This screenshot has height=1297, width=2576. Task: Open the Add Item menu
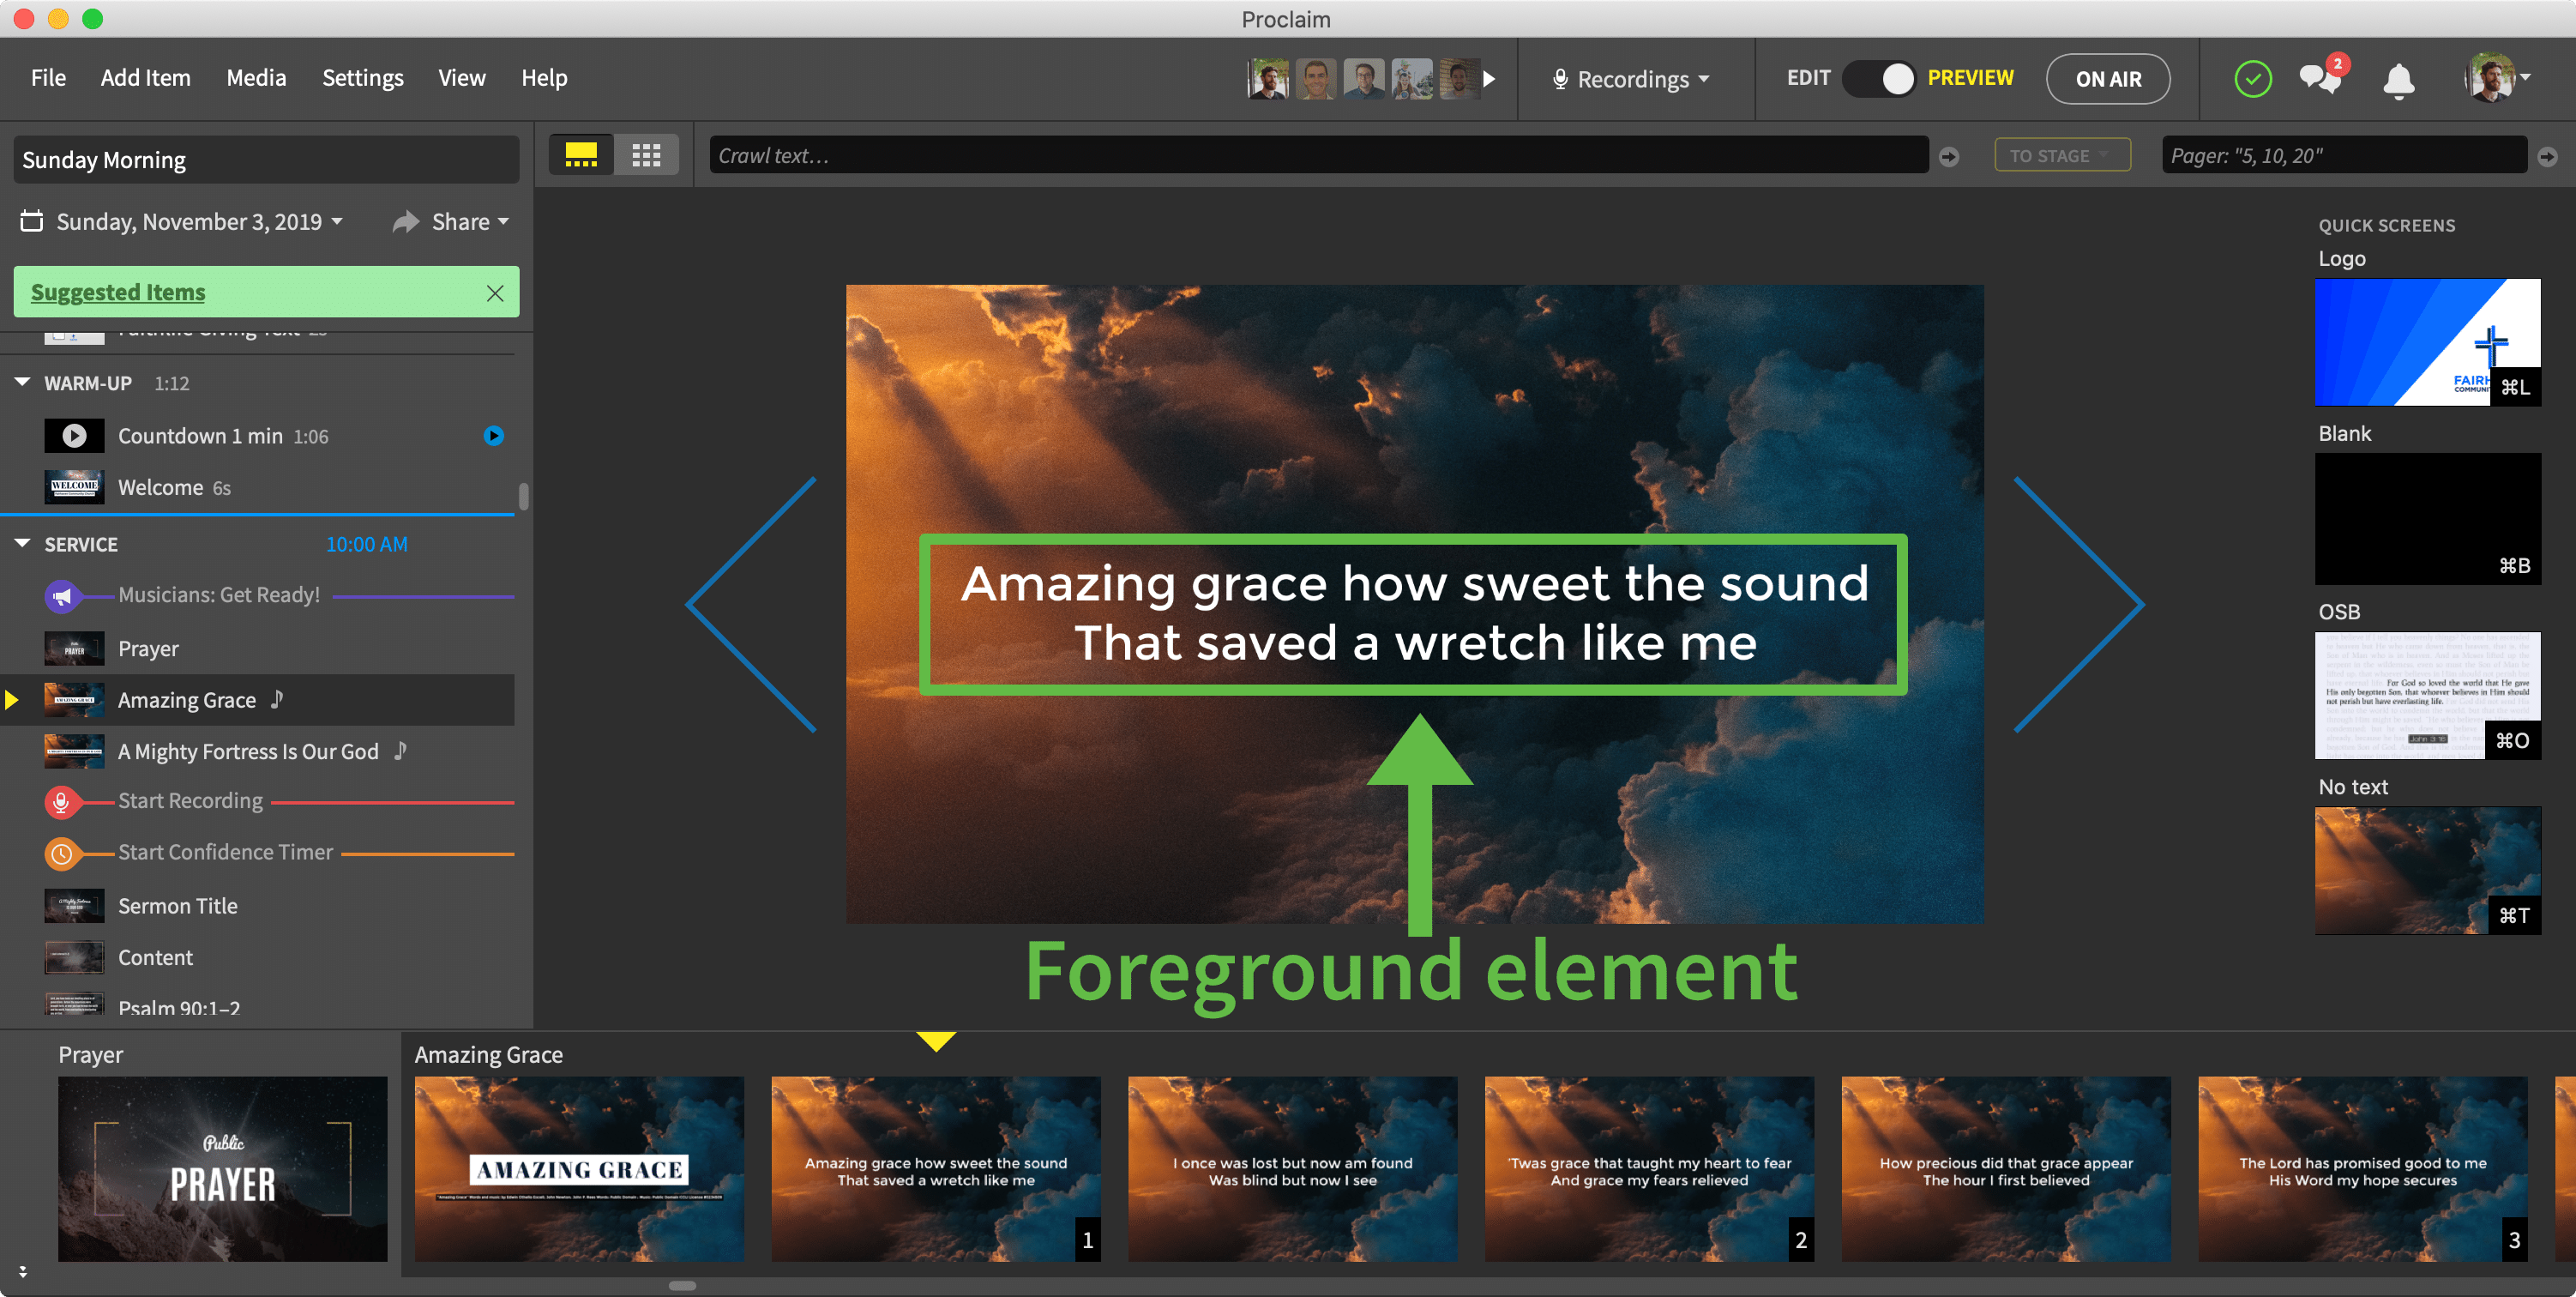145,78
